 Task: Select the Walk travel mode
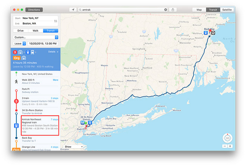click(x=35, y=31)
